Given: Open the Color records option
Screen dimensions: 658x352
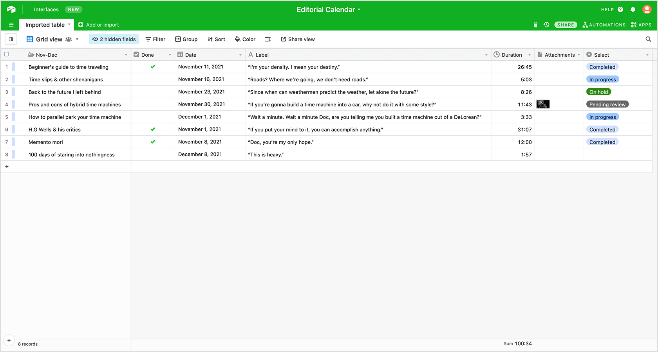Looking at the screenshot, I should (x=245, y=39).
